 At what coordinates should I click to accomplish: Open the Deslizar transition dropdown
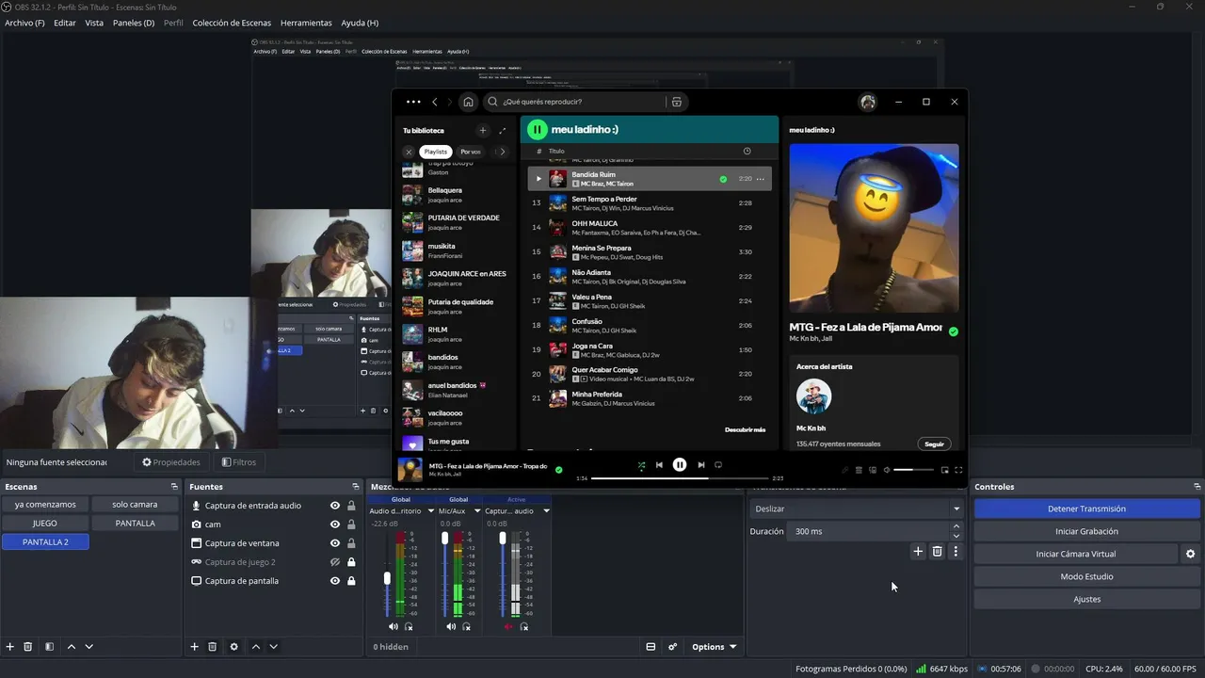(x=857, y=508)
